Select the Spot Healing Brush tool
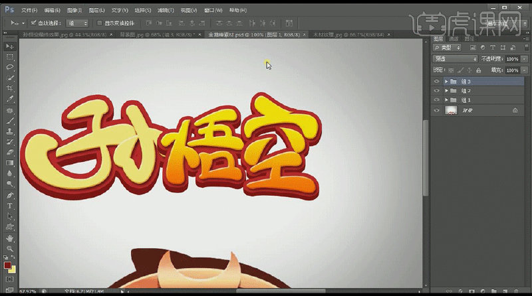This screenshot has height=296, width=532. [9, 110]
